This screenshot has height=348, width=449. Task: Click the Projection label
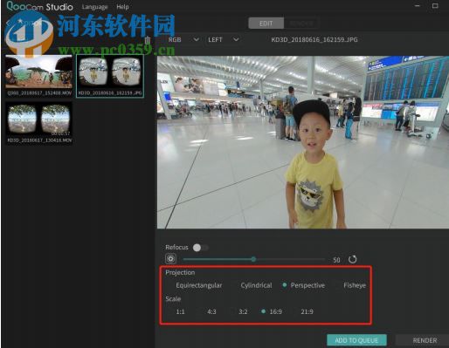[x=180, y=272]
